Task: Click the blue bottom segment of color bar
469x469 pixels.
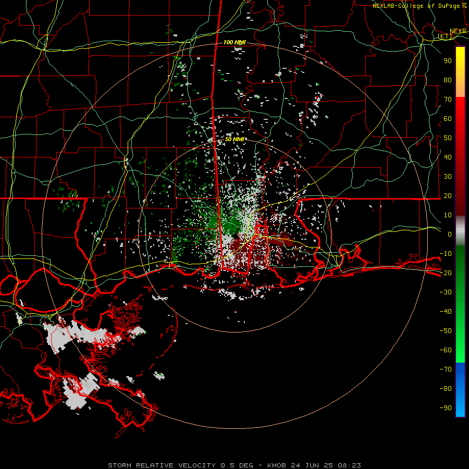Action: (460, 390)
